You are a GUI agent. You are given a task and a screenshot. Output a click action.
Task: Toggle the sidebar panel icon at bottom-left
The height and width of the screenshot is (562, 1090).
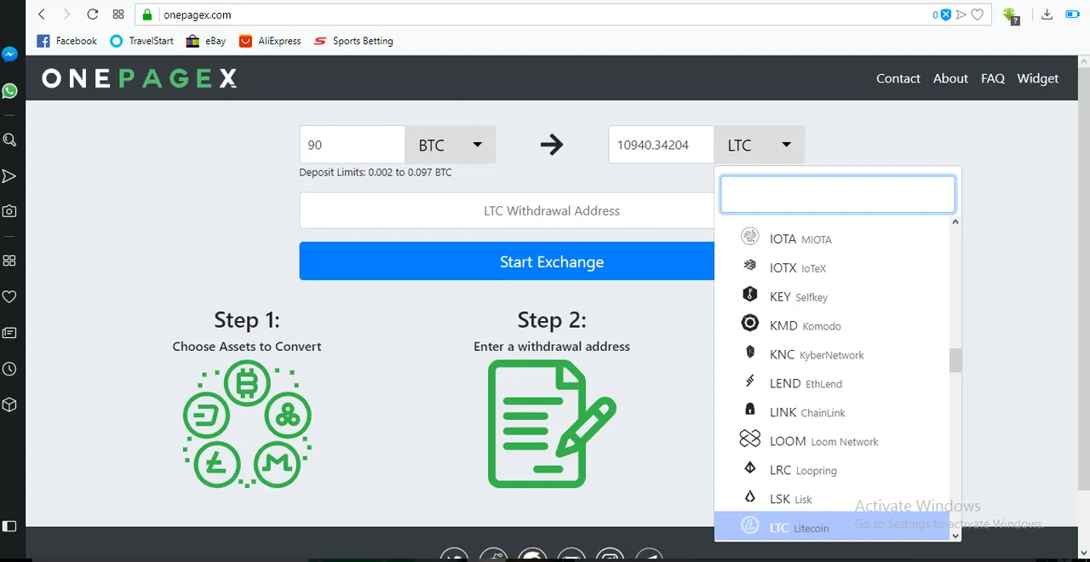pyautogui.click(x=9, y=525)
